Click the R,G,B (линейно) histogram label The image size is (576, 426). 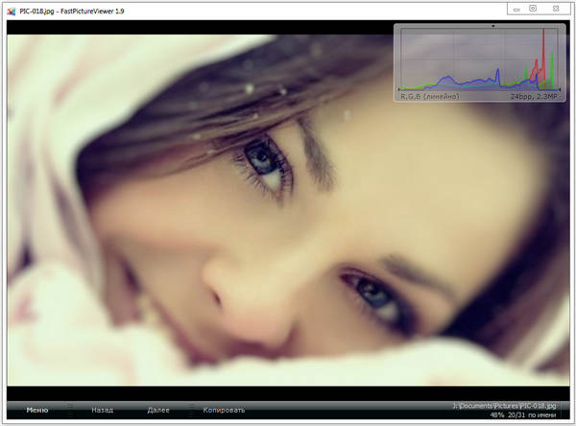pyautogui.click(x=430, y=97)
